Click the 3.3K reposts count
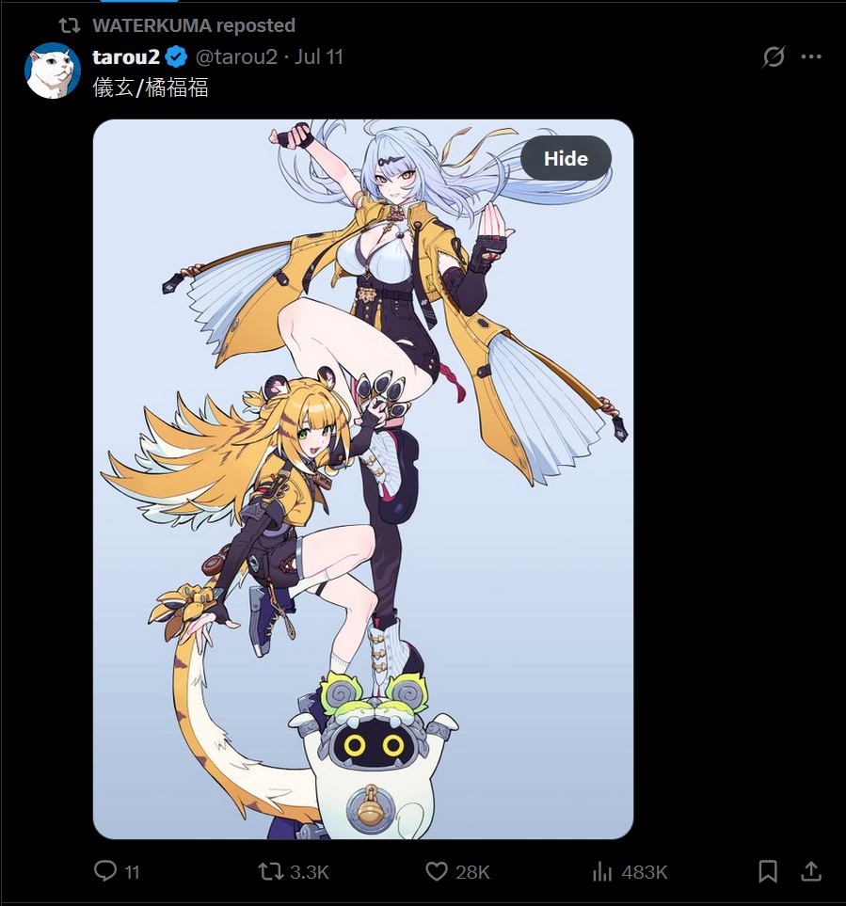This screenshot has height=906, width=846. tap(310, 872)
